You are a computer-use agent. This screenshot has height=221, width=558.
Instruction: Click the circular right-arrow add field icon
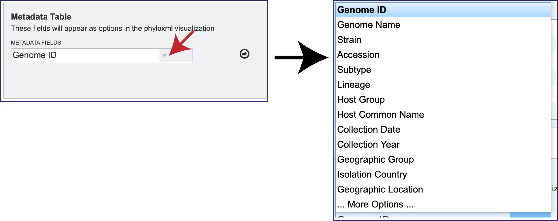tap(244, 54)
